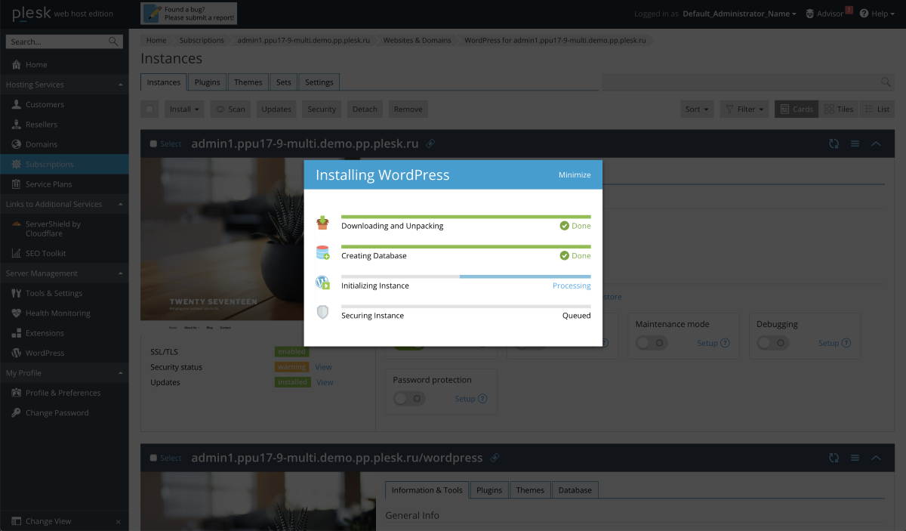Click the ServerShield by Cloudflare icon
906x531 pixels.
(17, 224)
